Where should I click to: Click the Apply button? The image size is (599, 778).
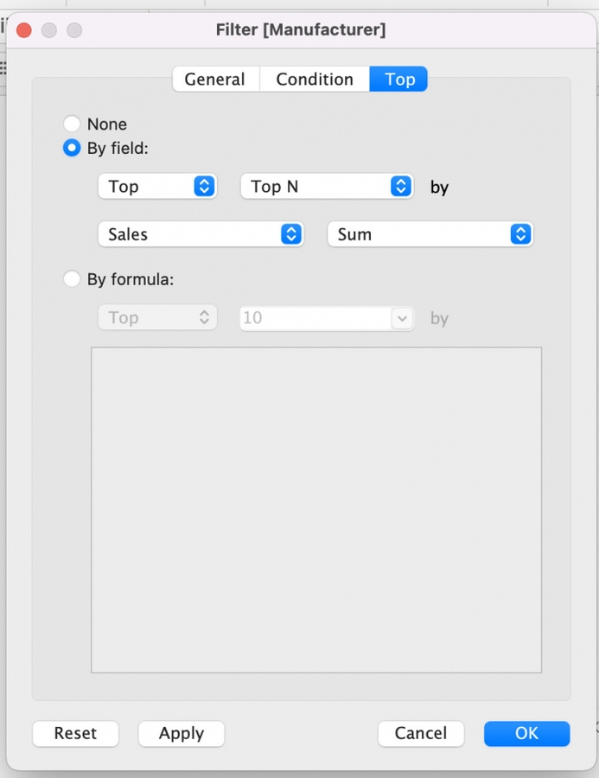(x=181, y=733)
